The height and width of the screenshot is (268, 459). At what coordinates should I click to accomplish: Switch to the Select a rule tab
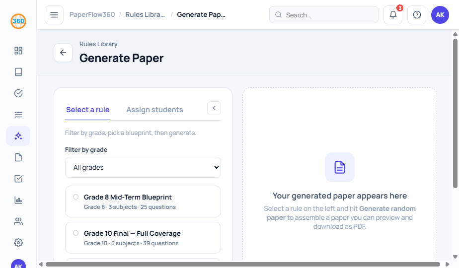[87, 110]
